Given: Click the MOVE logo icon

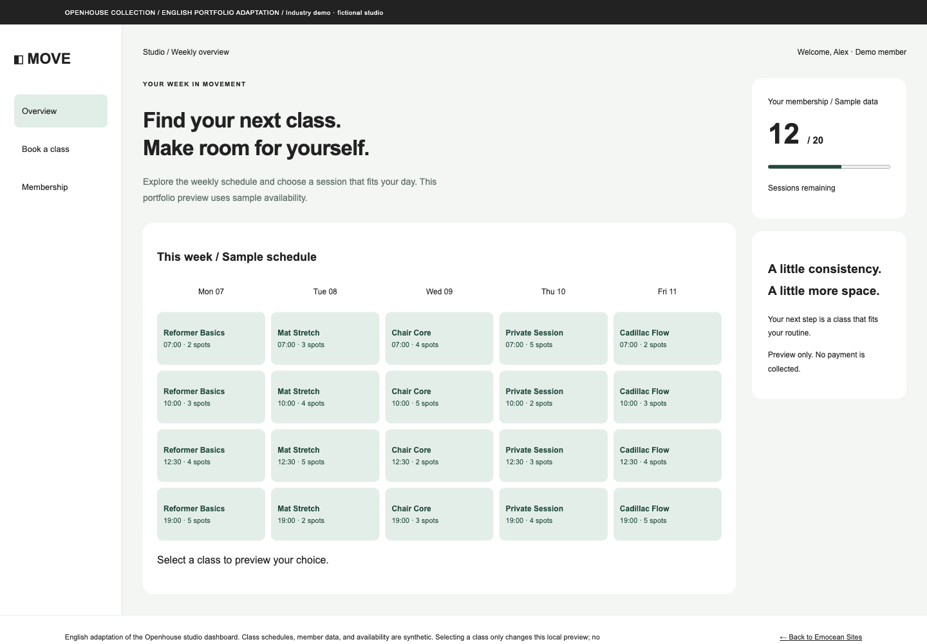Looking at the screenshot, I should 19,59.
